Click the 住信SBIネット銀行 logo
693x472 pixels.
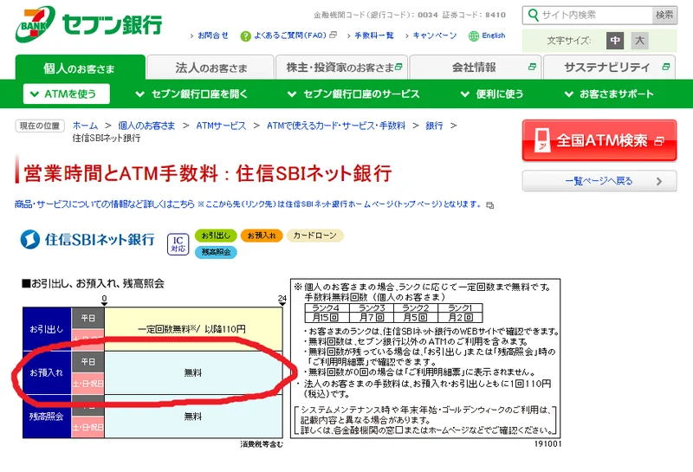[x=87, y=239]
